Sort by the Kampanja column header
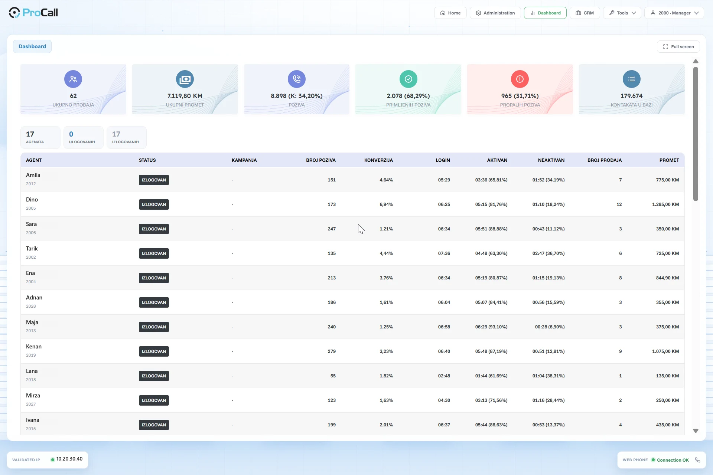 coord(244,160)
